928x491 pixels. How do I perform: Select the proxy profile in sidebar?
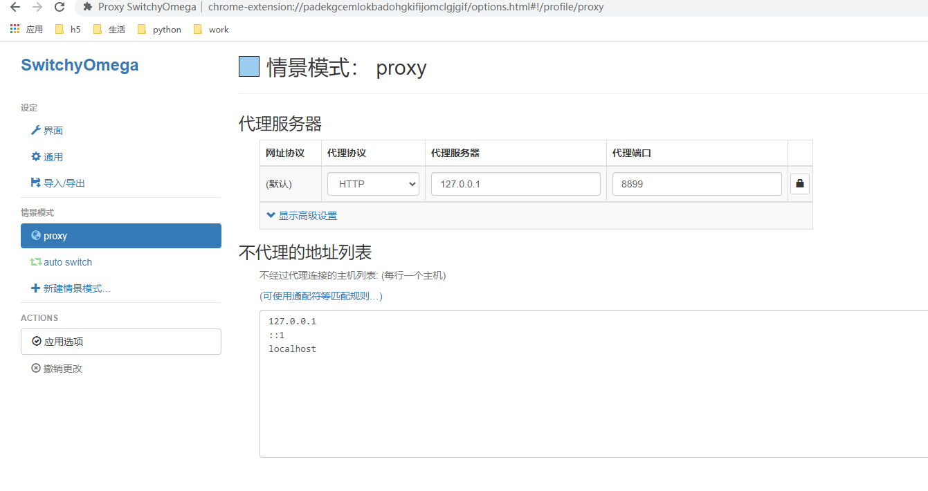click(121, 236)
